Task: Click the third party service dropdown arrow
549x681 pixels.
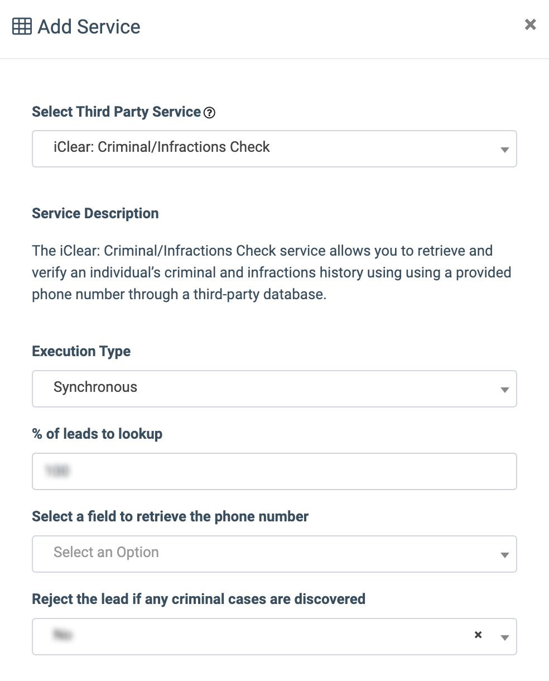Action: 504,150
